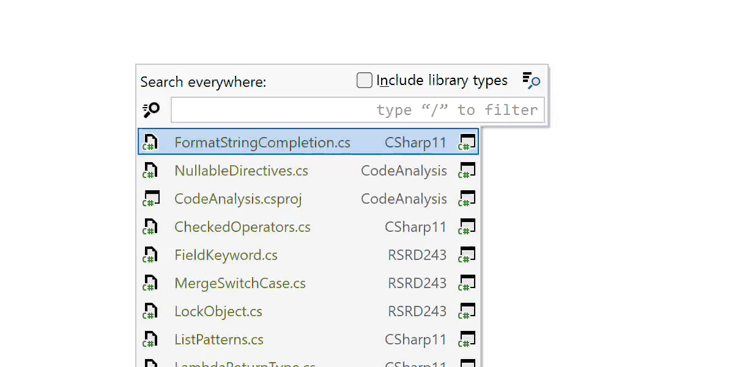Click the CSharp11 label beside CheckedOperators.cs
This screenshot has height=367, width=734.
coord(415,227)
